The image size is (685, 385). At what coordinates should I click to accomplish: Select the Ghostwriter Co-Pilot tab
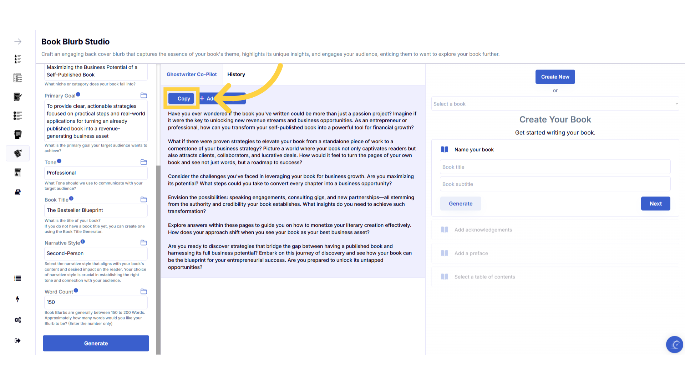tap(192, 75)
